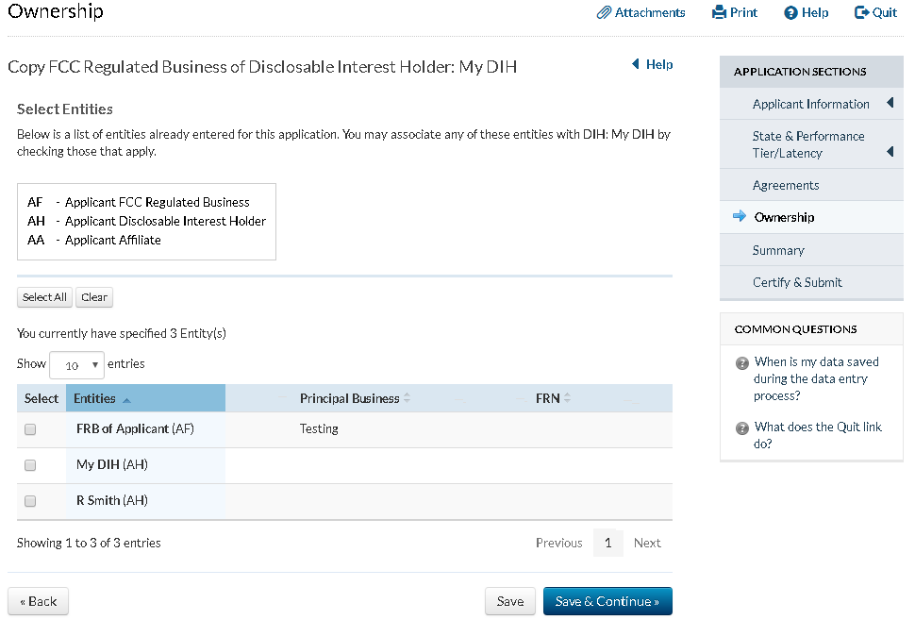Sort by Principal Business column arrows
Screen dimensions: 915x620
pos(407,398)
